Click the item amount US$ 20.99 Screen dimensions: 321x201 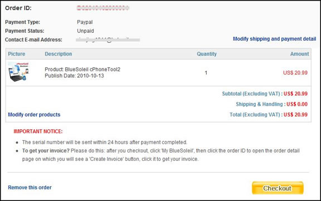point(295,72)
